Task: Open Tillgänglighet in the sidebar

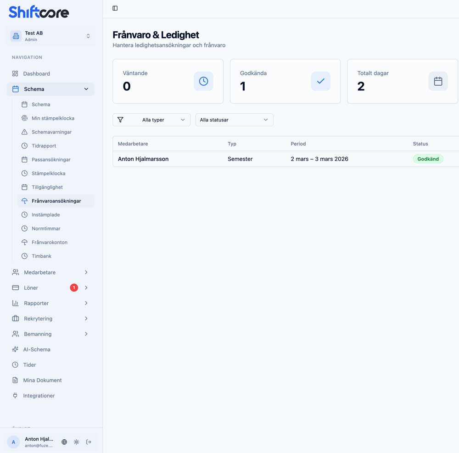Action: click(56, 187)
